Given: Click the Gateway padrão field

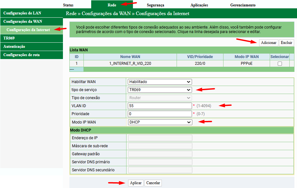Looking at the screenshot, I should point(160,154).
